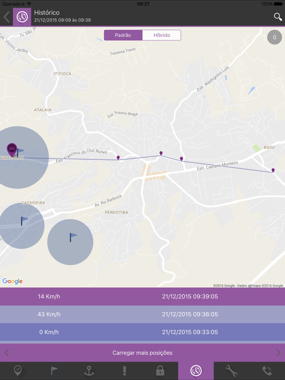Screen dimensions: 285x380
Task: Tap the flag in the Cachoeira circle
Action: pos(24,221)
